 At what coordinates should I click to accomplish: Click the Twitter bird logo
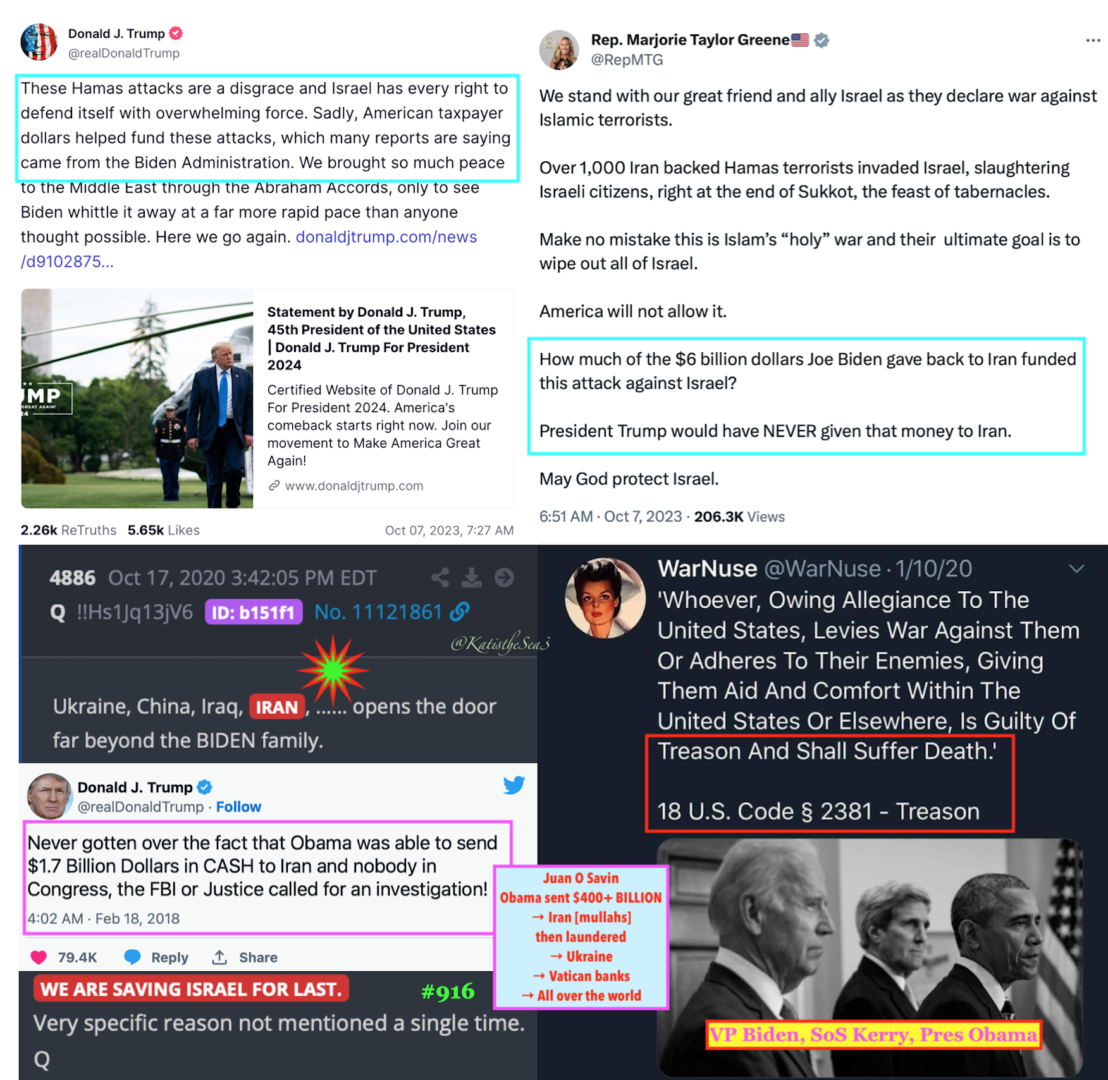(x=514, y=785)
